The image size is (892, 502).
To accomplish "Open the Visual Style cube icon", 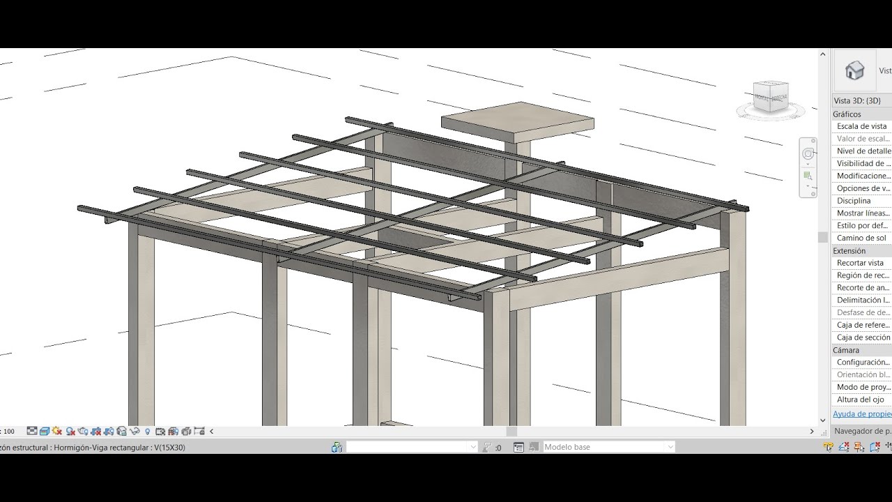I will tap(45, 432).
